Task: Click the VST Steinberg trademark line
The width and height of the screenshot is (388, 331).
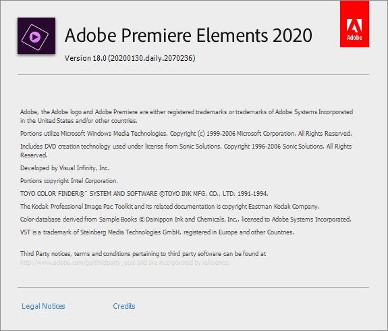Action: pos(157,232)
